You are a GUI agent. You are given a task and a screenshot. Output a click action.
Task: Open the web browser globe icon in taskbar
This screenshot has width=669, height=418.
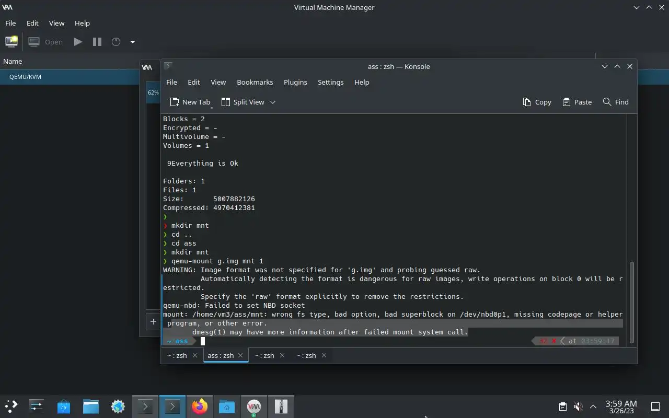(118, 407)
